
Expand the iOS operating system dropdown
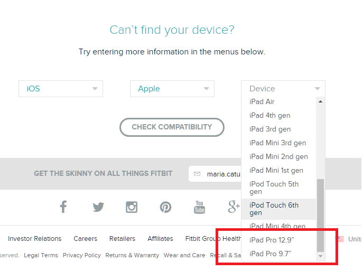(x=61, y=89)
